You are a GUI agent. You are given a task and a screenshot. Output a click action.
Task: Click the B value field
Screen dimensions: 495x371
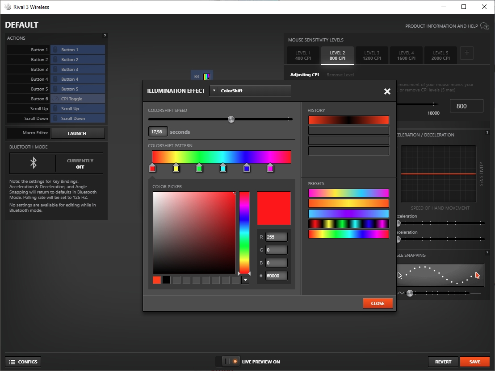(277, 263)
